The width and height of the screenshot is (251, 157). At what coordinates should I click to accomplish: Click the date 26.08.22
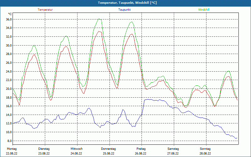[x=141, y=154]
